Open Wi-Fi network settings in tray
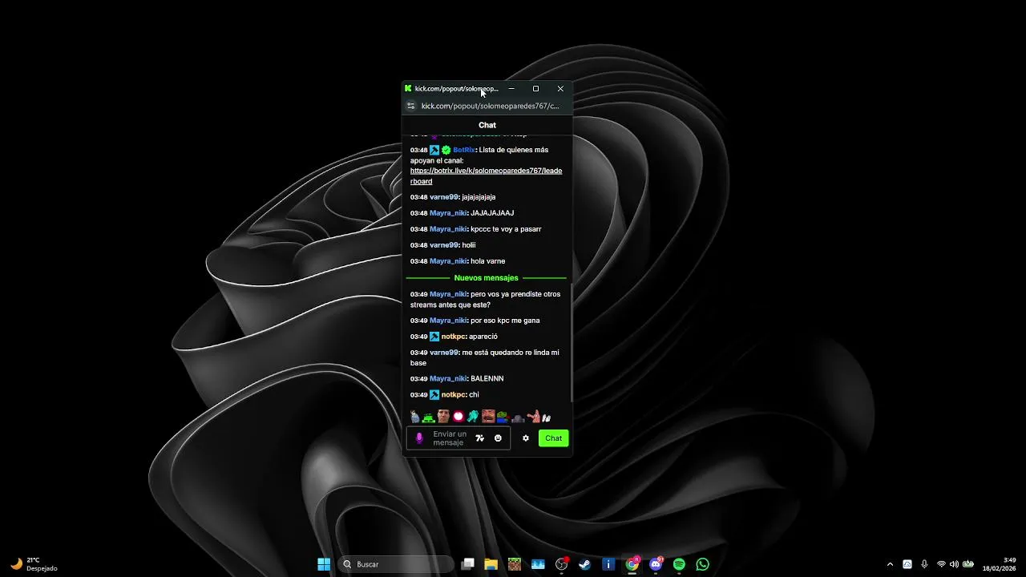The height and width of the screenshot is (577, 1026). tap(941, 564)
